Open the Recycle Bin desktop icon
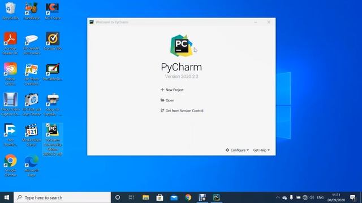362x203 pixels. [x=10, y=11]
